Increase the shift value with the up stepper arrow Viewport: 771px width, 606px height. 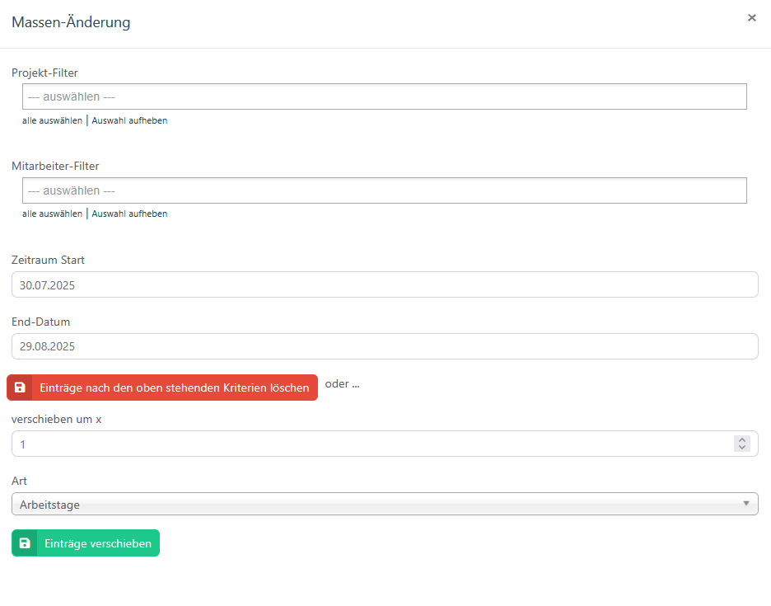pos(742,440)
